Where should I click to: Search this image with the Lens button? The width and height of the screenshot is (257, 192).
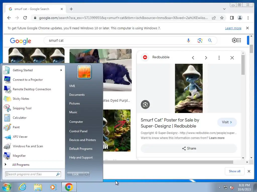(x=145, y=104)
